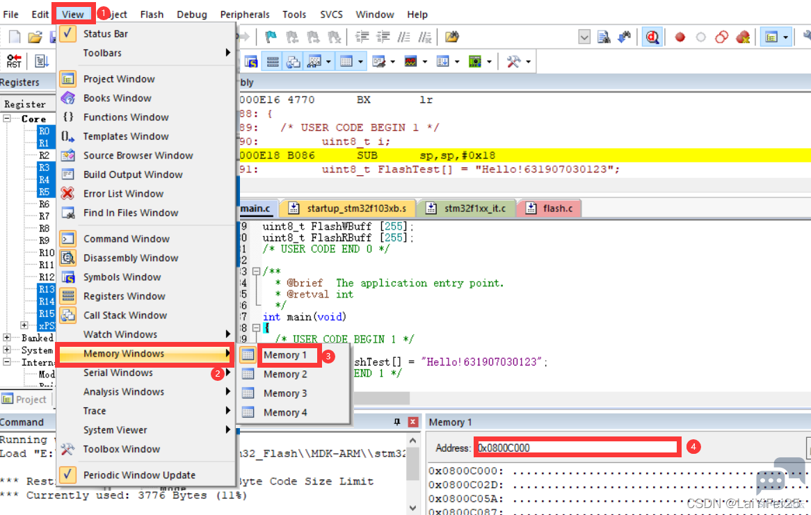Open the Toolbars submenu arrow
The width and height of the screenshot is (811, 515).
[227, 53]
